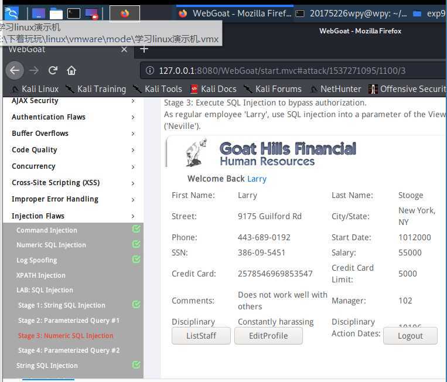Image resolution: width=447 pixels, height=382 pixels.
Task: Go forward to the next page
Action: point(34,70)
